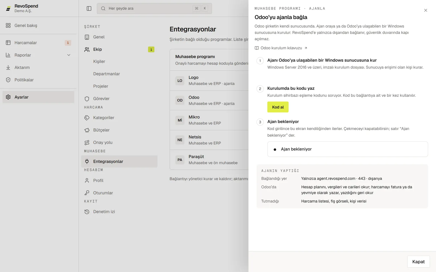Click the RevoSpend logo icon
This screenshot has height=272, width=436.
click(8, 8)
